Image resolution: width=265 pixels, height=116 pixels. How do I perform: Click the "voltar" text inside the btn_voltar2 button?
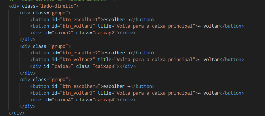(211, 60)
